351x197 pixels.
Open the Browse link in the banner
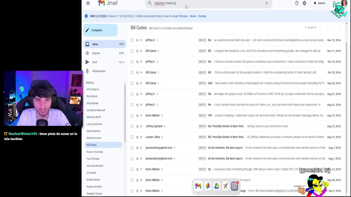pyautogui.click(x=183, y=16)
